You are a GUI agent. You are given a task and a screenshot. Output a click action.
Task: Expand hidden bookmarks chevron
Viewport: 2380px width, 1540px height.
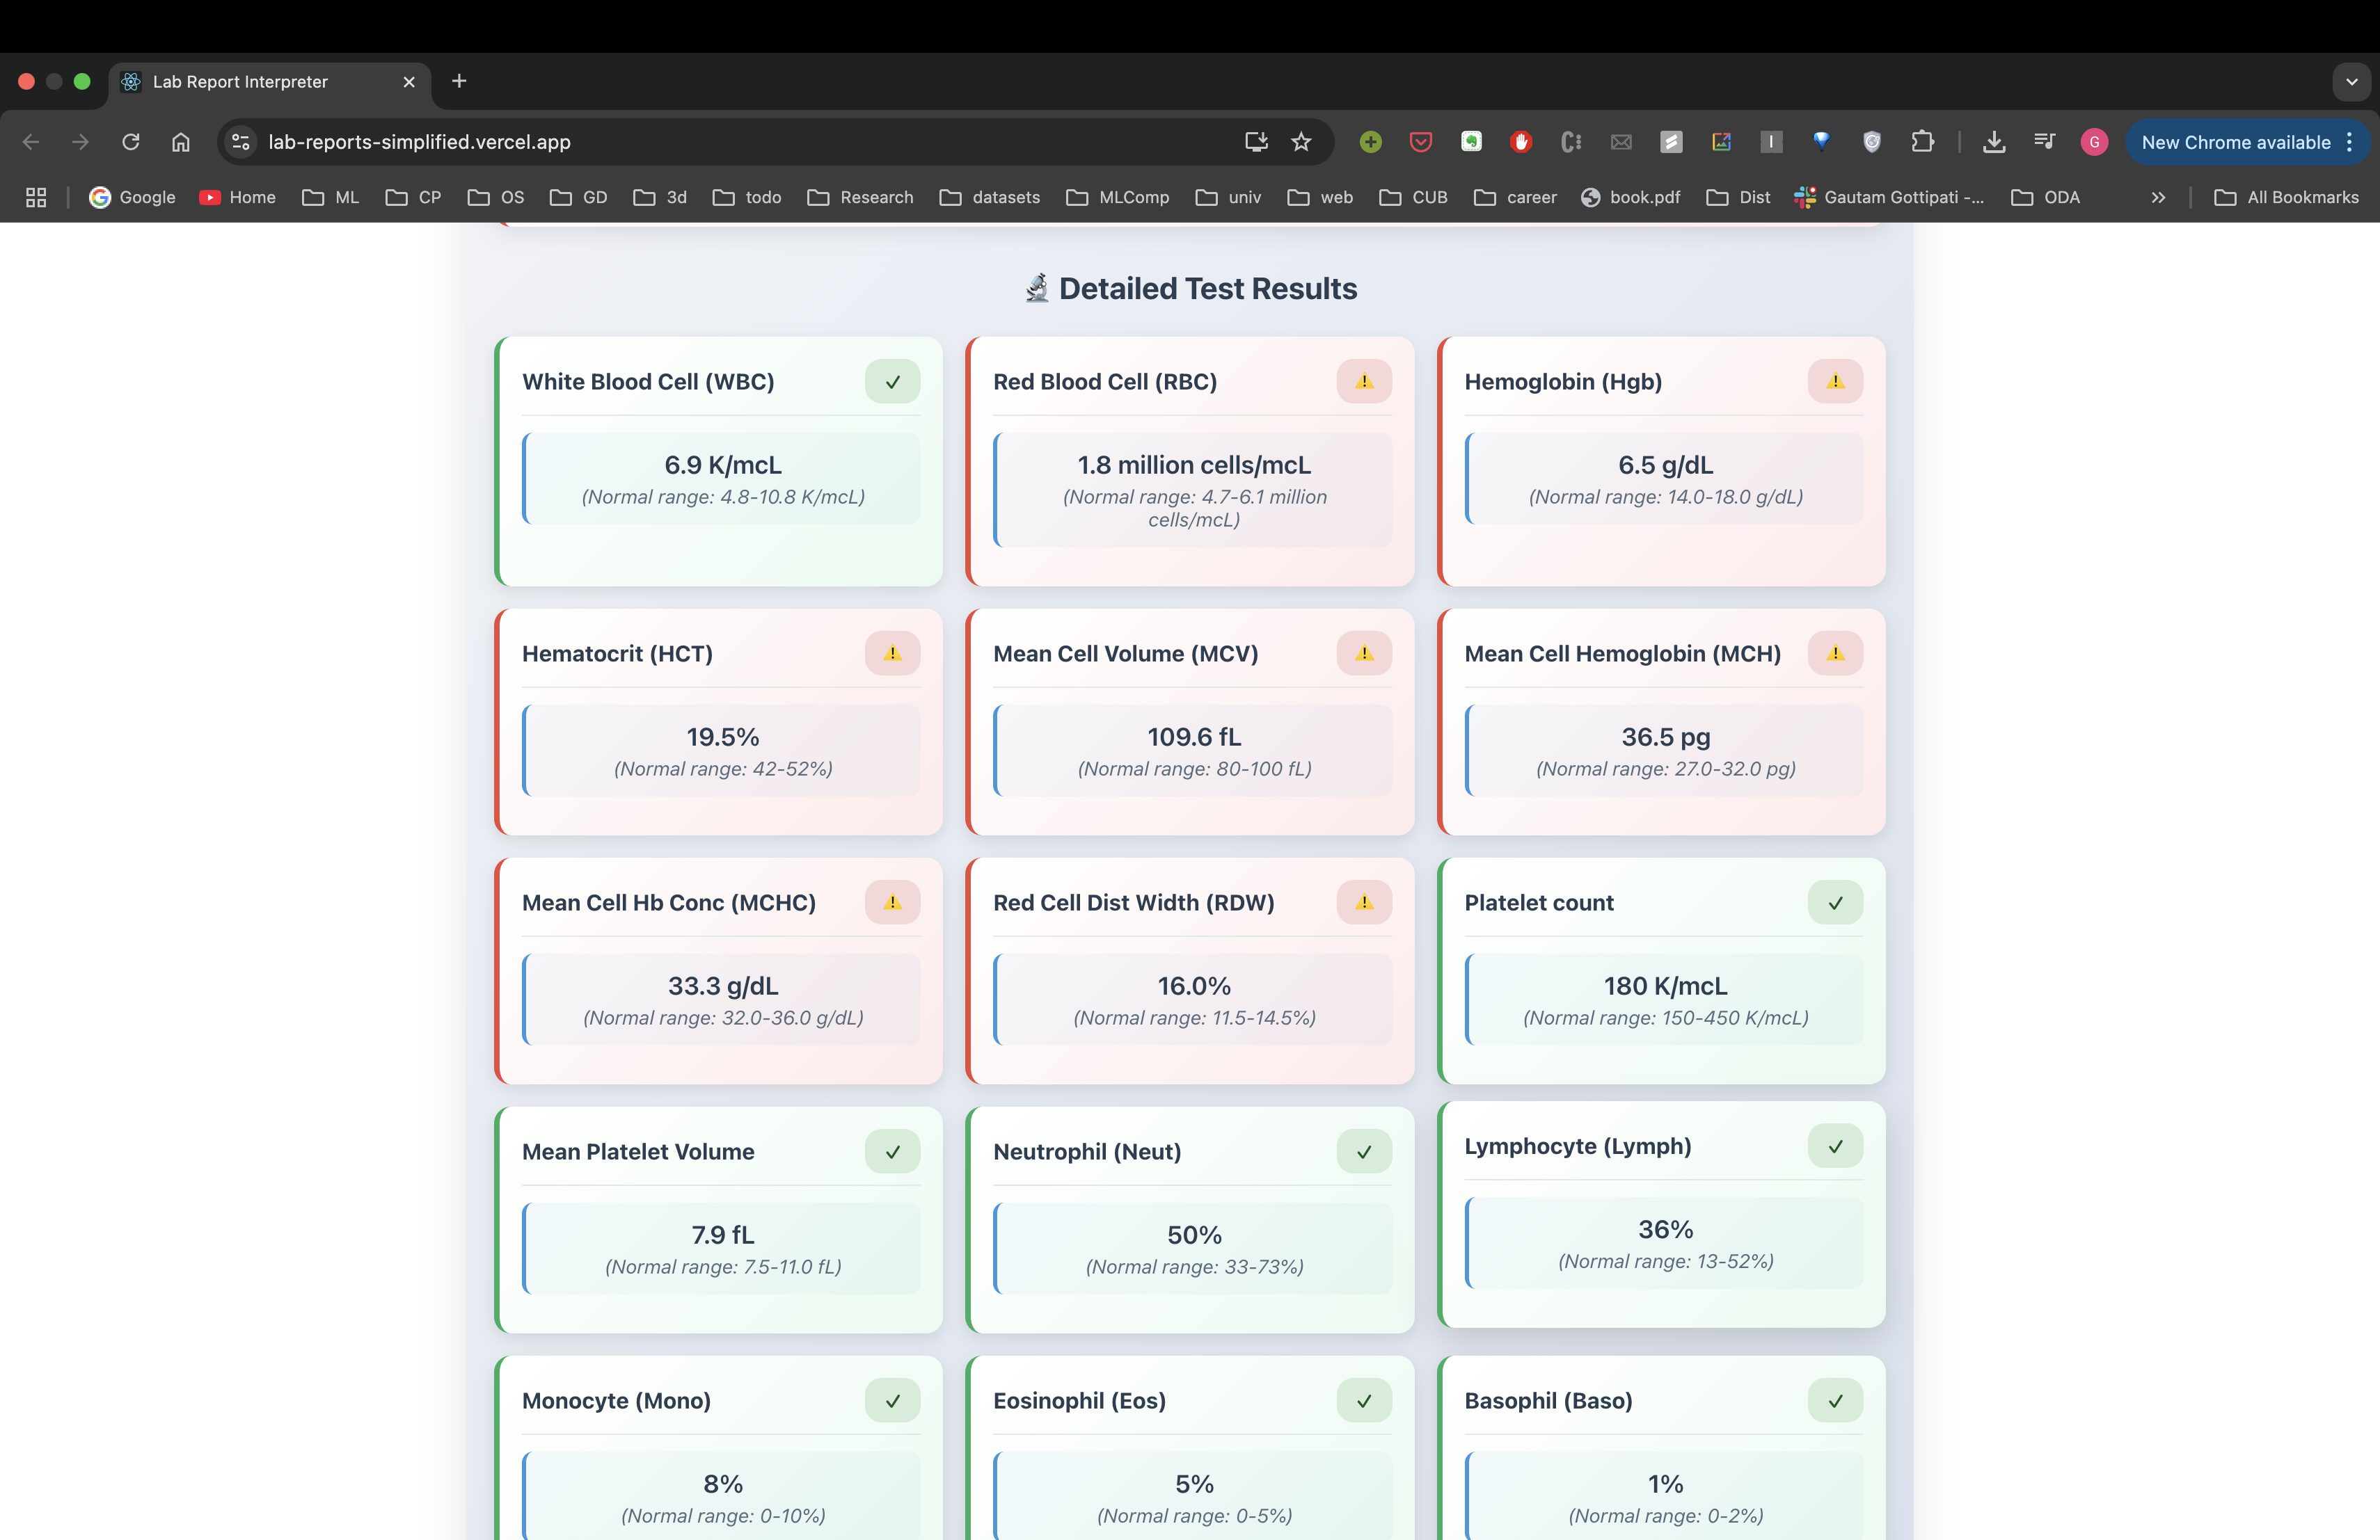click(x=2158, y=198)
